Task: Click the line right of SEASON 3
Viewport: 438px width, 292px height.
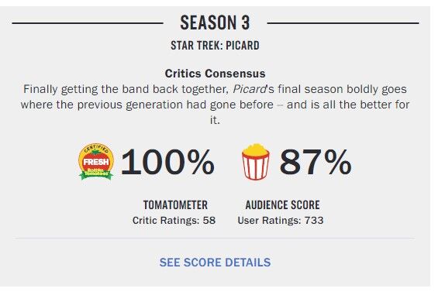Action: tap(343, 23)
